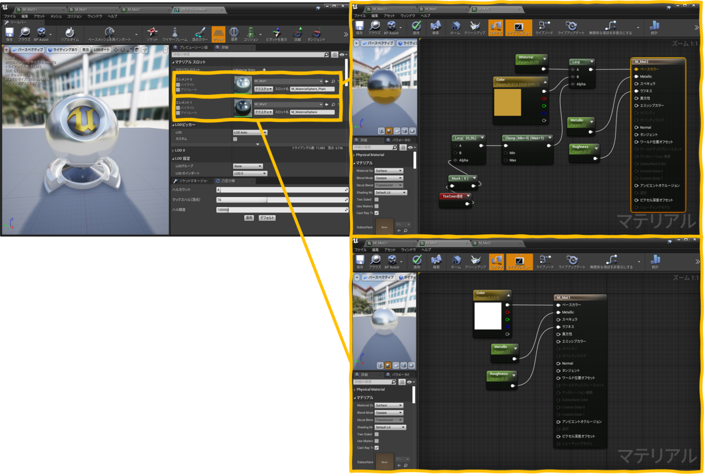Toggle Collision (コリジョン) toolbar icon
The image size is (704, 474).
[251, 34]
